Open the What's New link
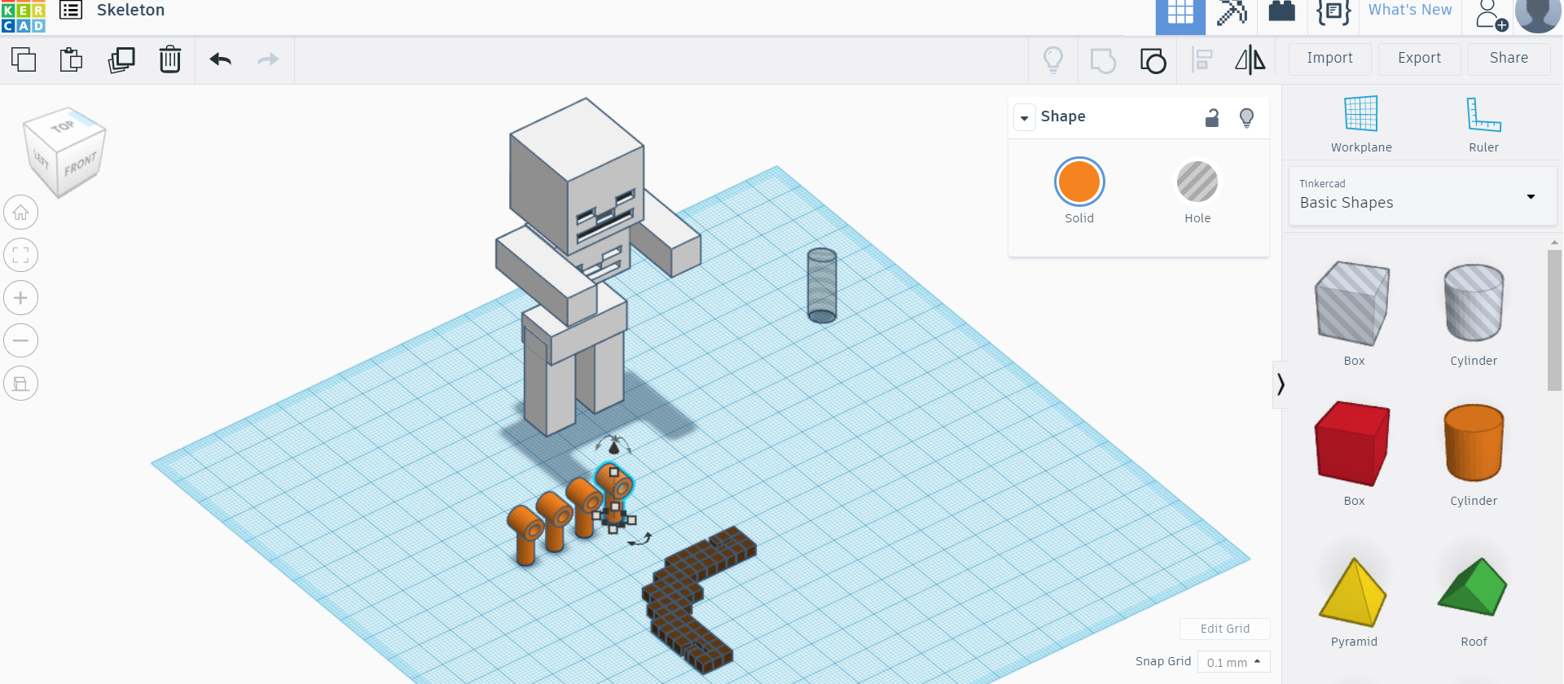The width and height of the screenshot is (1564, 684). coord(1410,10)
